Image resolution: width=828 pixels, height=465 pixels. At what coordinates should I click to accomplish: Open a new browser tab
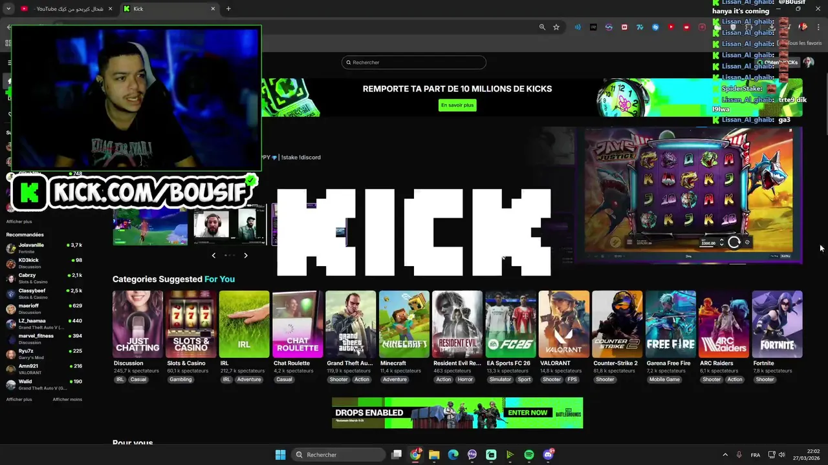click(228, 9)
